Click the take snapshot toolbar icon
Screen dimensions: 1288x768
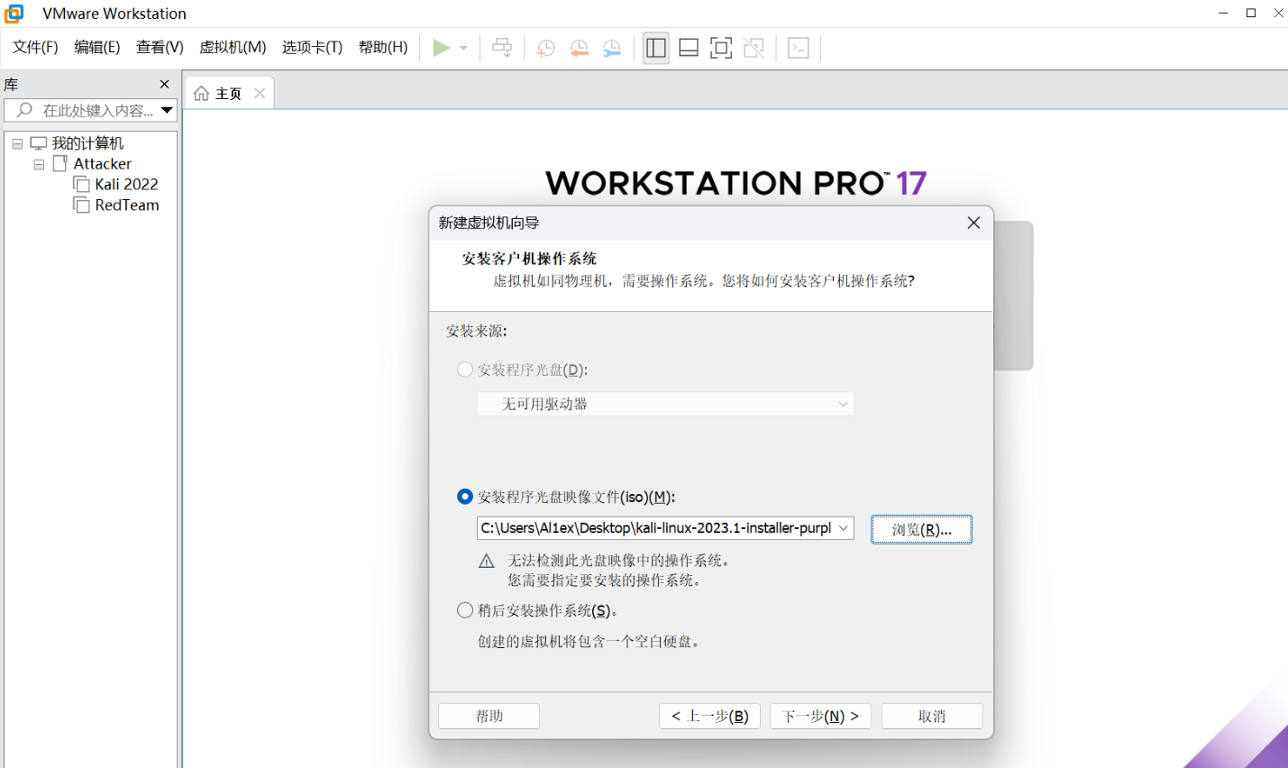[545, 49]
